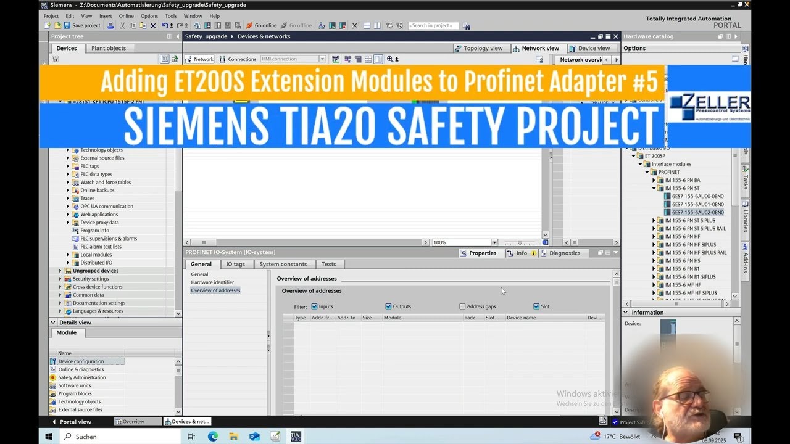Open Outlook from the Windows taskbar

pyautogui.click(x=254, y=436)
